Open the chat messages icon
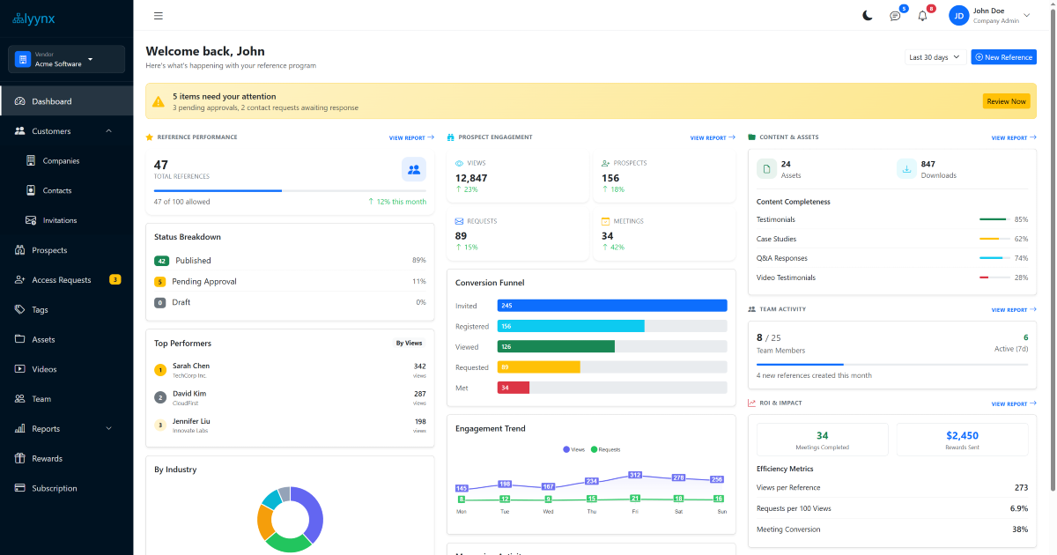The width and height of the screenshot is (1057, 555). [895, 16]
